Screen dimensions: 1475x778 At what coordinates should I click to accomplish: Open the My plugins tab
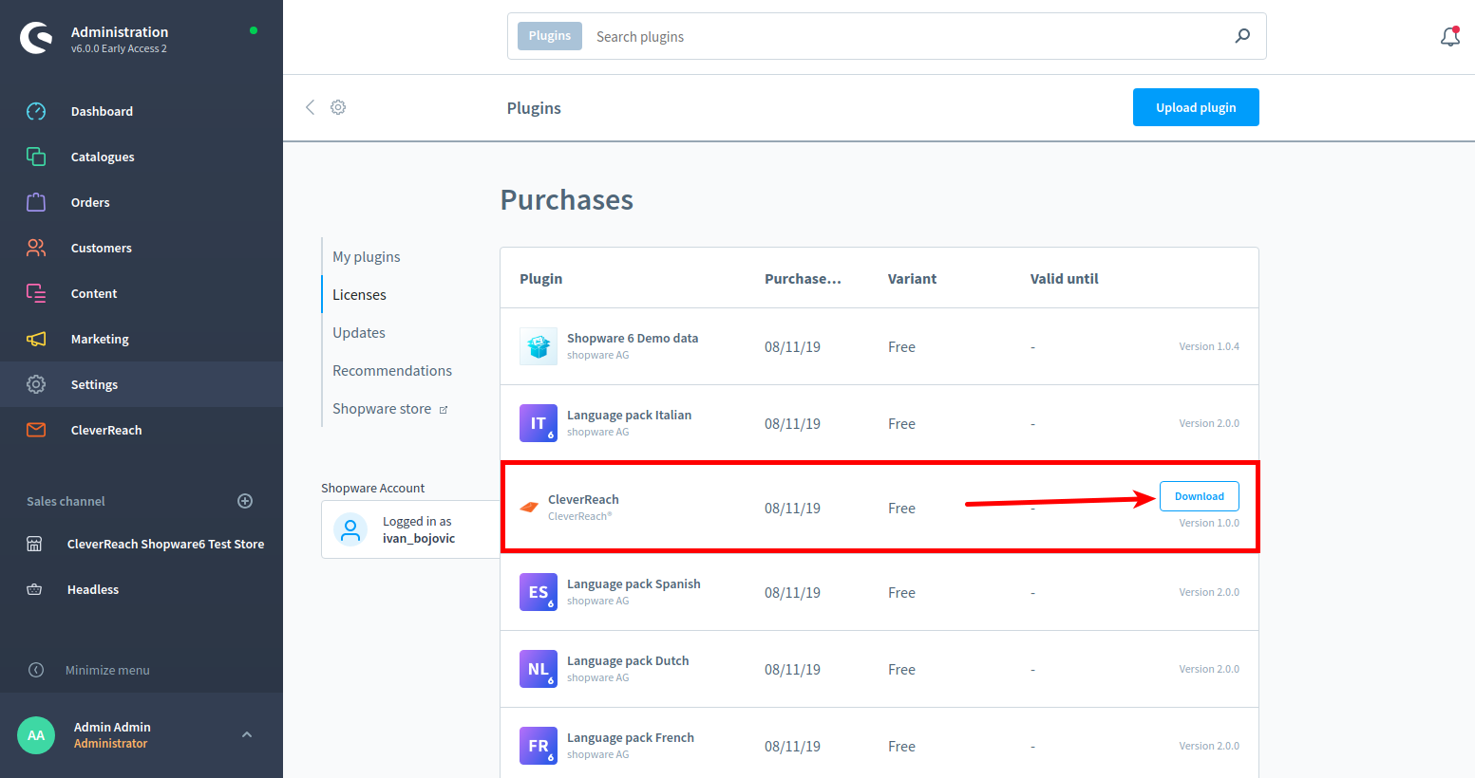tap(366, 257)
